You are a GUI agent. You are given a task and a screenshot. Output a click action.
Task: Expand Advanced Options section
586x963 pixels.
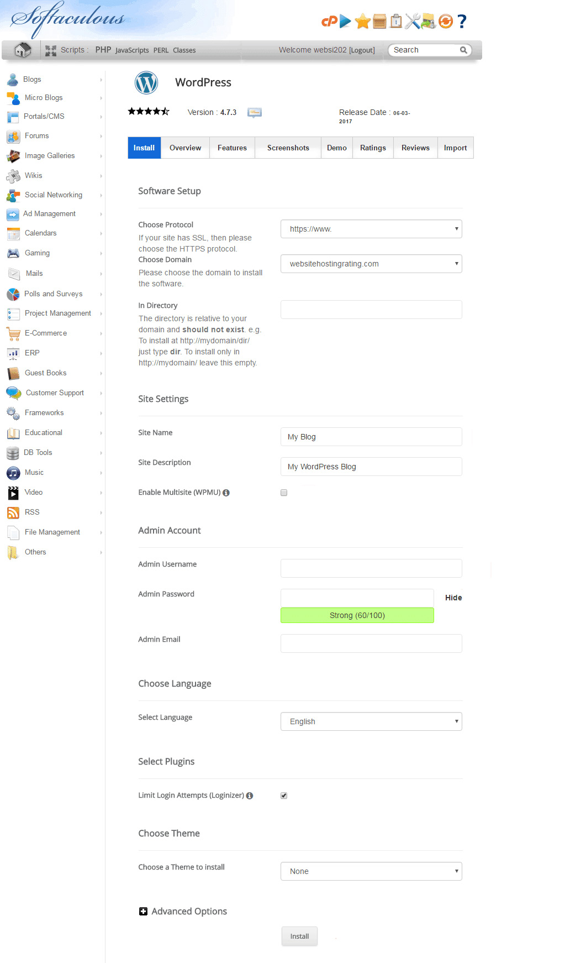point(143,911)
